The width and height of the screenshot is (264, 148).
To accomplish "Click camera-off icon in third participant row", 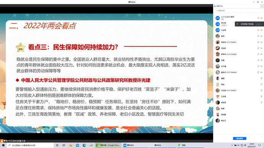I will click(261, 30).
